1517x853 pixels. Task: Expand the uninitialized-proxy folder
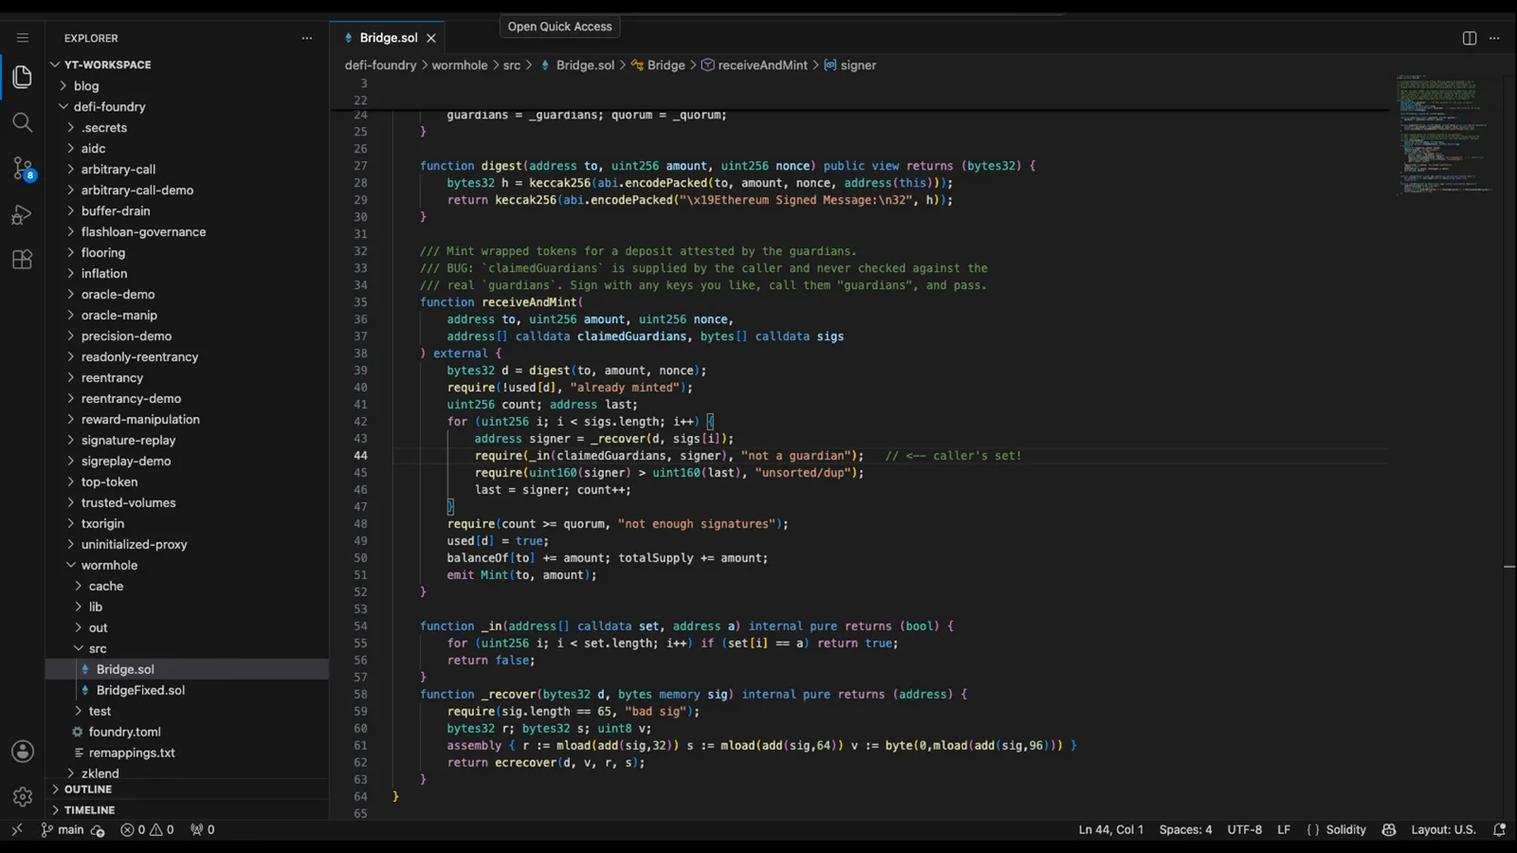[x=134, y=544]
